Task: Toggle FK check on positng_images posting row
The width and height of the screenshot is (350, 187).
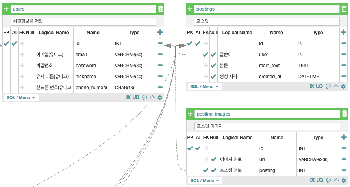Action: 206,170
